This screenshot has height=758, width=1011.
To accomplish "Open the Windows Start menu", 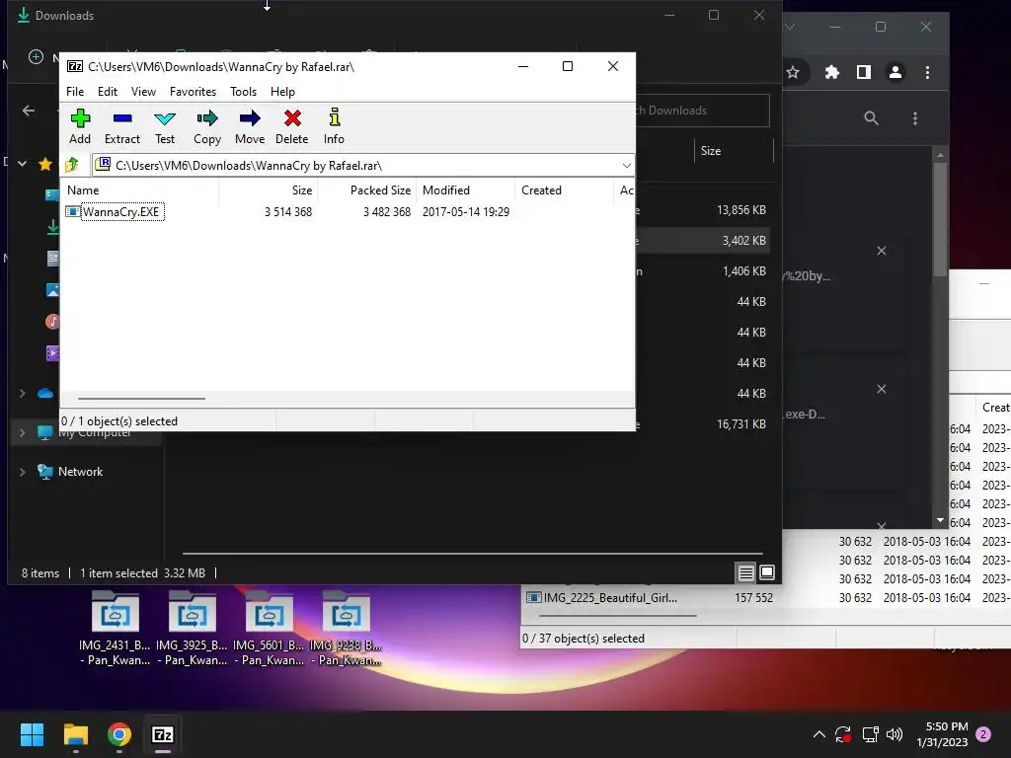I will tap(32, 734).
